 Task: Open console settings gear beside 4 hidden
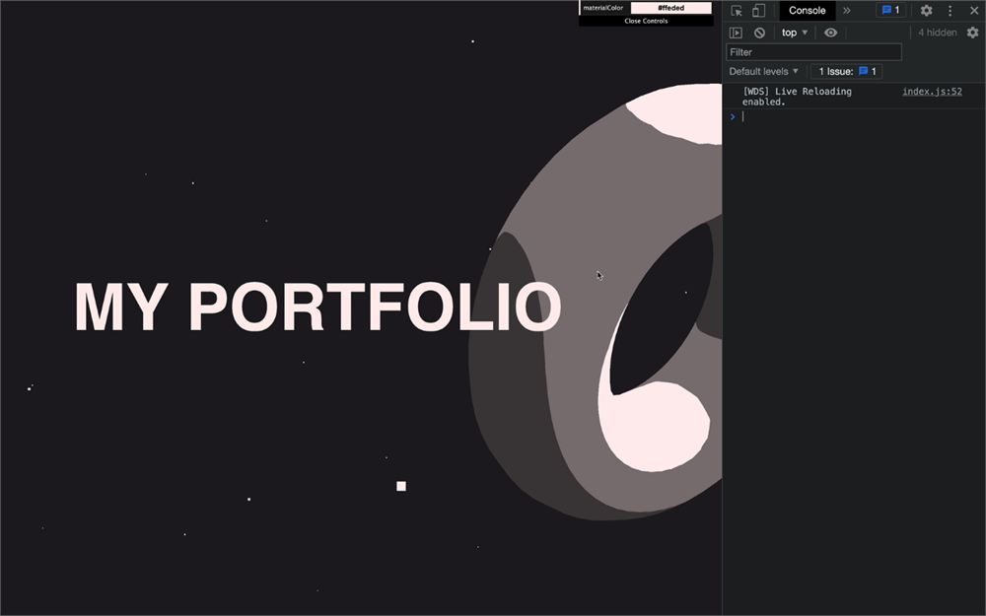[973, 33]
